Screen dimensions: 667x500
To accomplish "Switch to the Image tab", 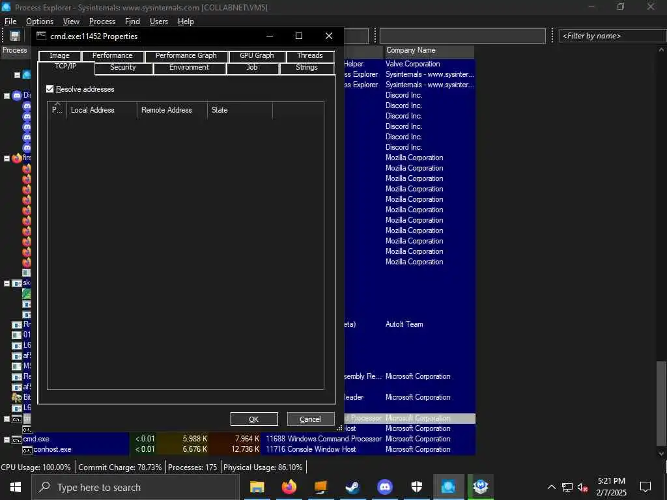I will tap(59, 56).
